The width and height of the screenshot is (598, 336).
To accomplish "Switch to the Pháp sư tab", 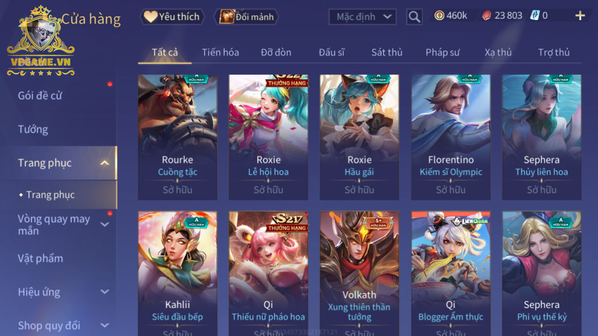I will coord(442,52).
